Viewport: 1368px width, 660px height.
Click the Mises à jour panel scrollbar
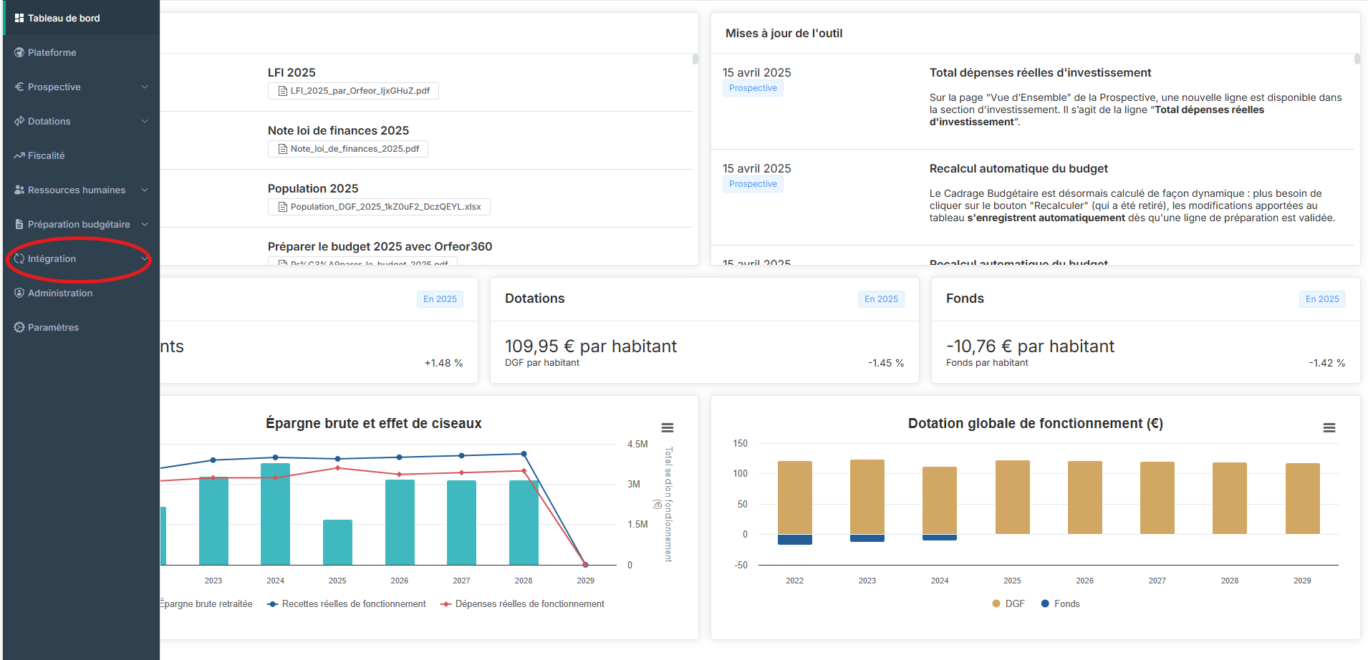click(1357, 59)
